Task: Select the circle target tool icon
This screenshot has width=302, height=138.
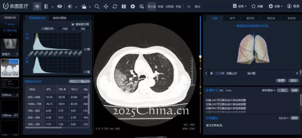Action: click(x=37, y=6)
